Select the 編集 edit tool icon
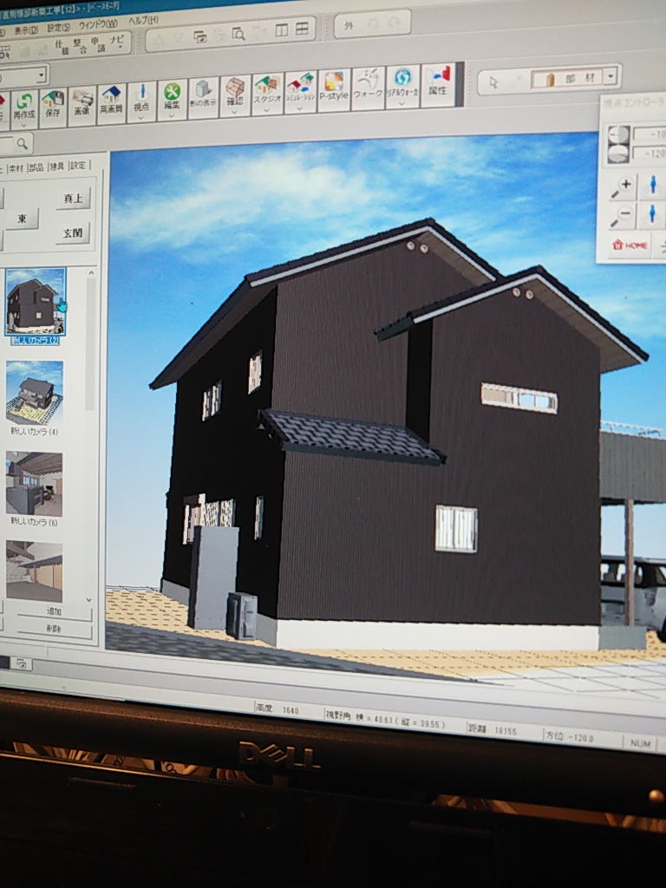Screen dimensions: 666x888 click(173, 98)
